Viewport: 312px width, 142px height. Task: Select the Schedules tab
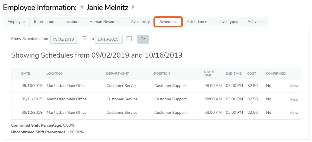pos(168,22)
